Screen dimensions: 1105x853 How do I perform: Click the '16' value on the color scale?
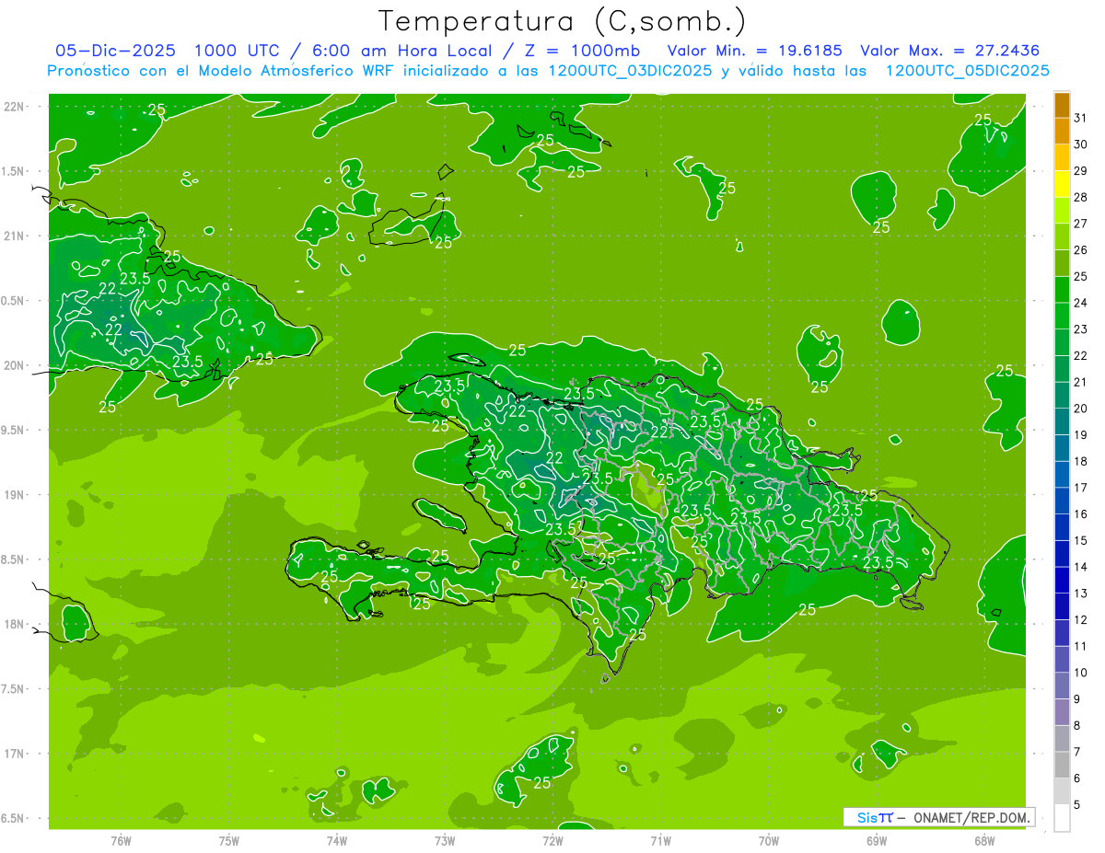pyautogui.click(x=1080, y=514)
